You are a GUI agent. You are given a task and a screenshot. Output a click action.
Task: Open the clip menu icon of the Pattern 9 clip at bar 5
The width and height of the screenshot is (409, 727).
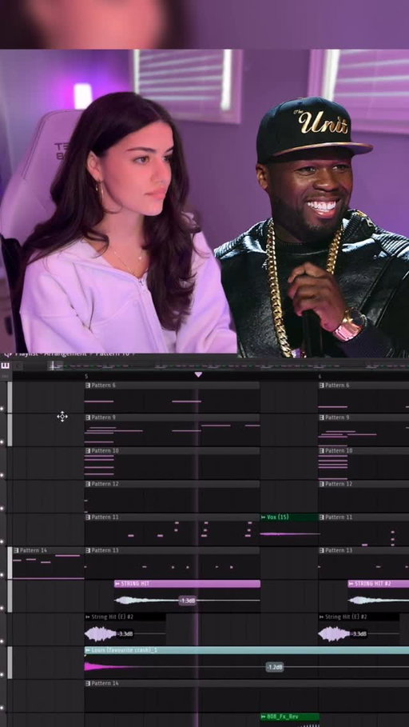click(x=88, y=417)
